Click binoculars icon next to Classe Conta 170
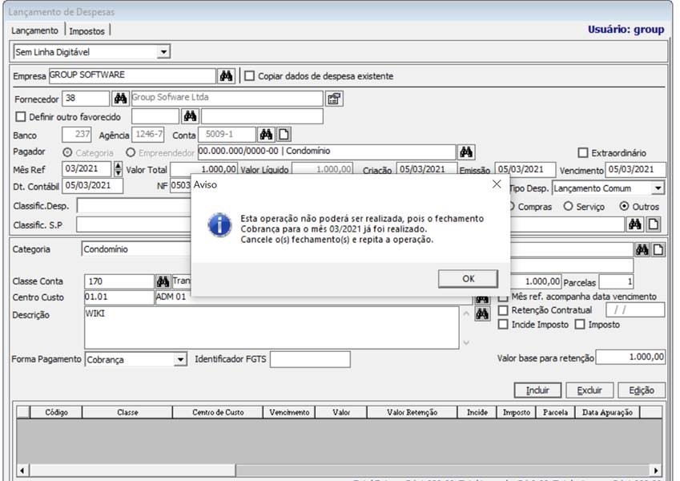 click(163, 281)
